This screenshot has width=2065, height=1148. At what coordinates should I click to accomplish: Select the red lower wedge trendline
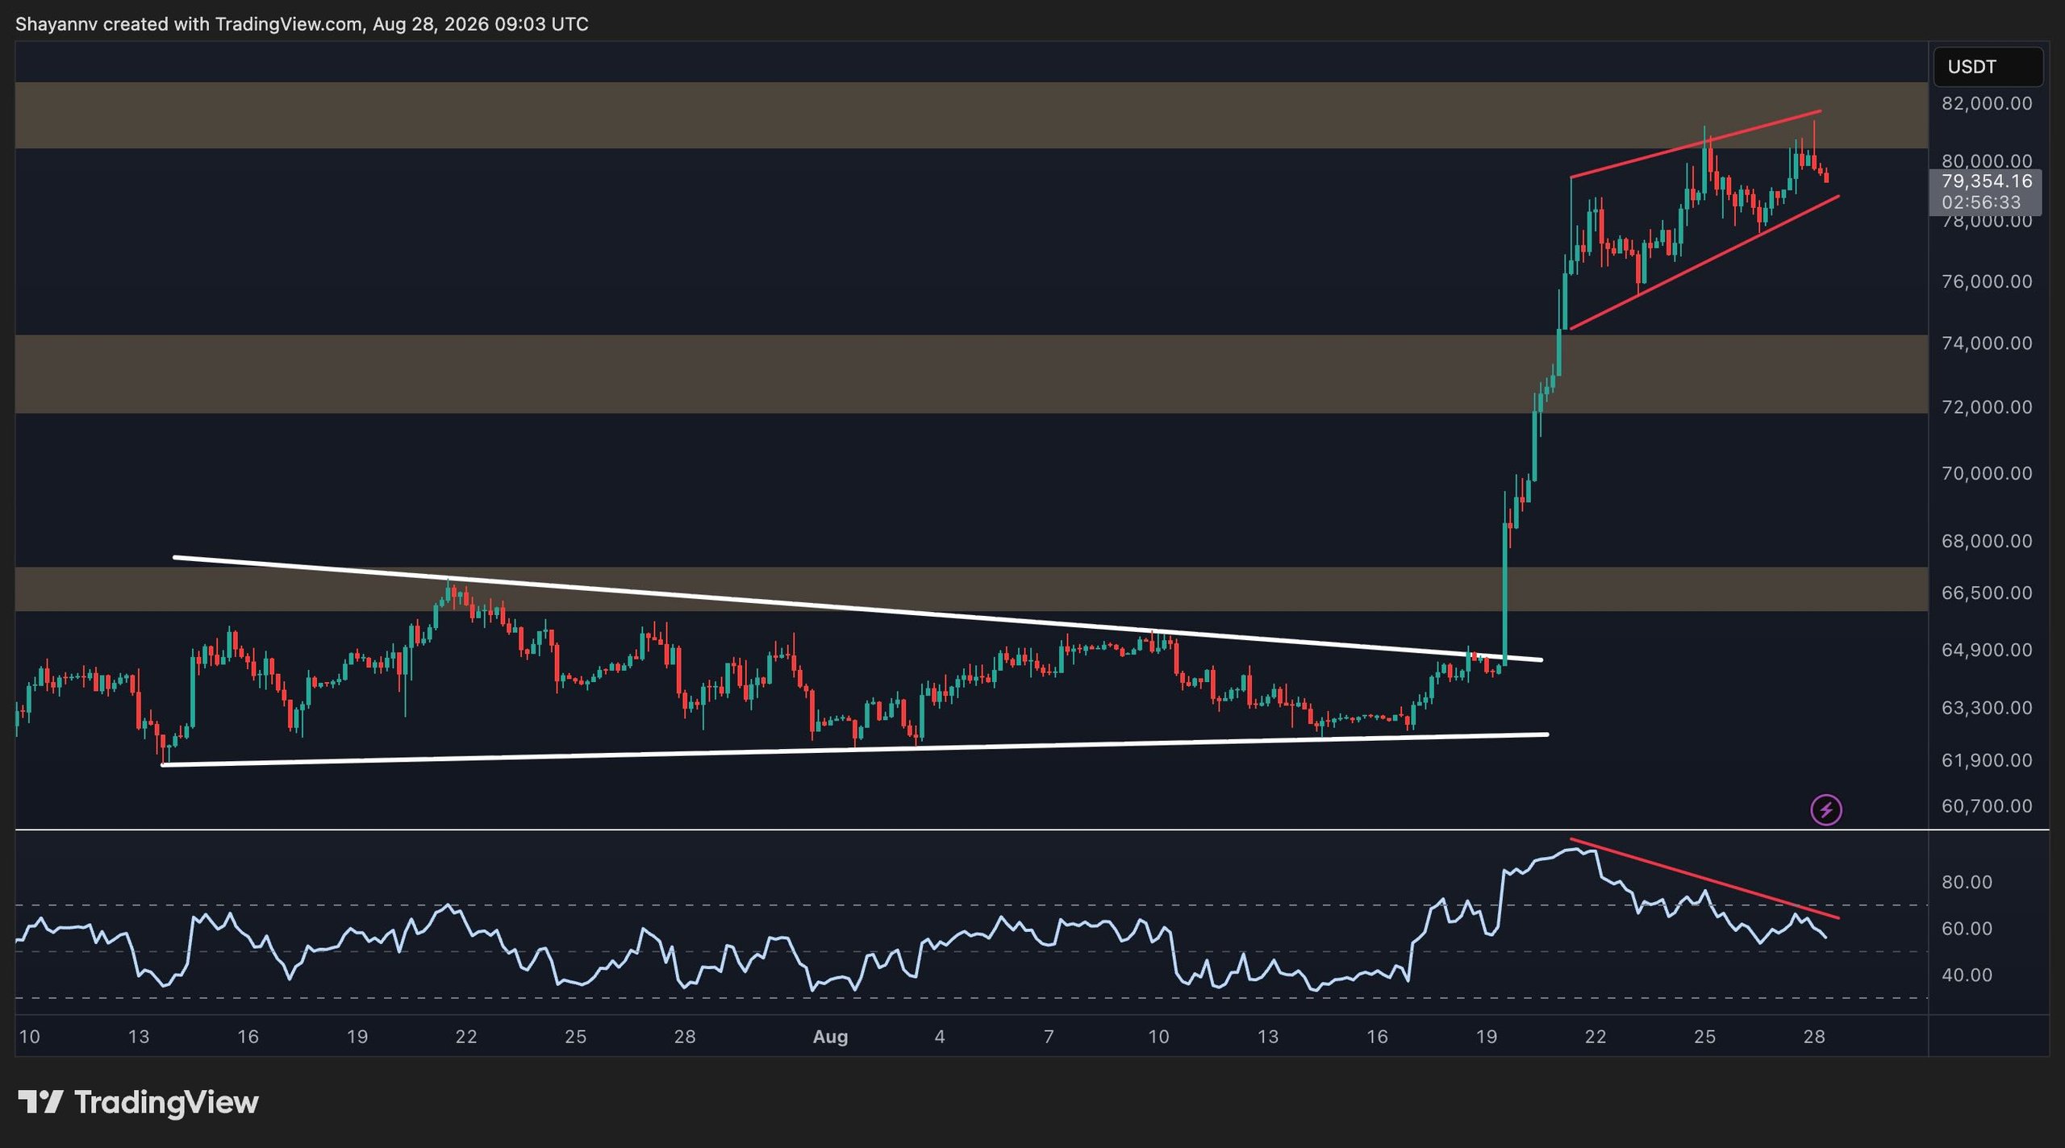click(x=1704, y=263)
